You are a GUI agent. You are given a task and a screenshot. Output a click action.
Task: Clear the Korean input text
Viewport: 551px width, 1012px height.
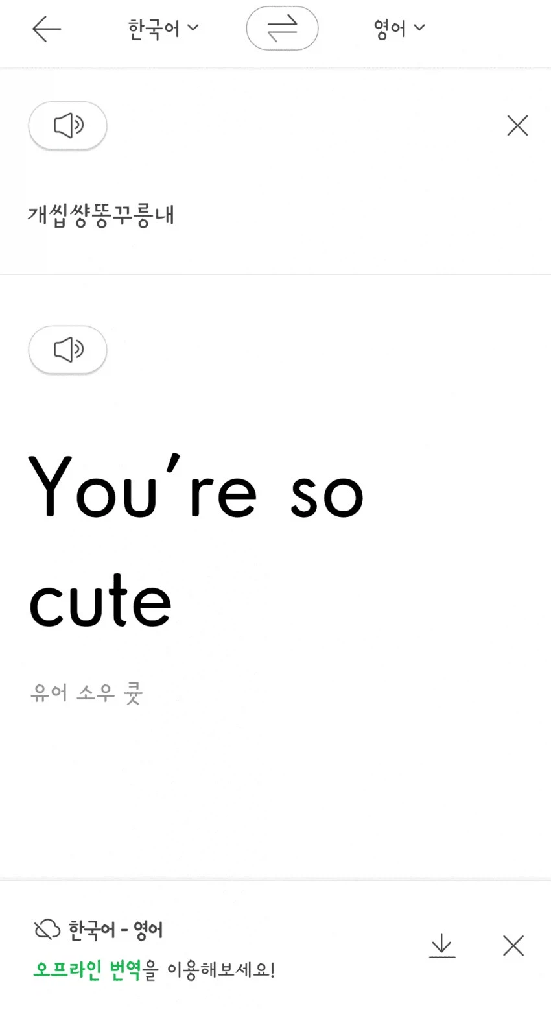coord(517,125)
